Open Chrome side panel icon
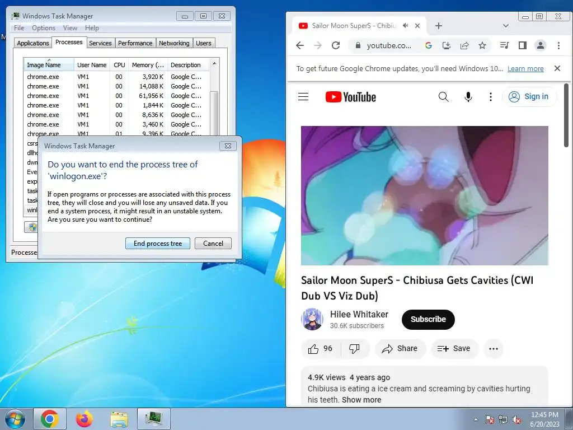Image resolution: width=573 pixels, height=430 pixels. point(523,45)
